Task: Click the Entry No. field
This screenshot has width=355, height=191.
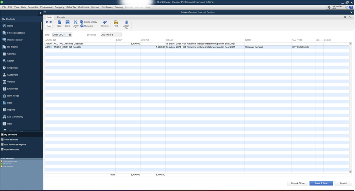Action: point(111,34)
